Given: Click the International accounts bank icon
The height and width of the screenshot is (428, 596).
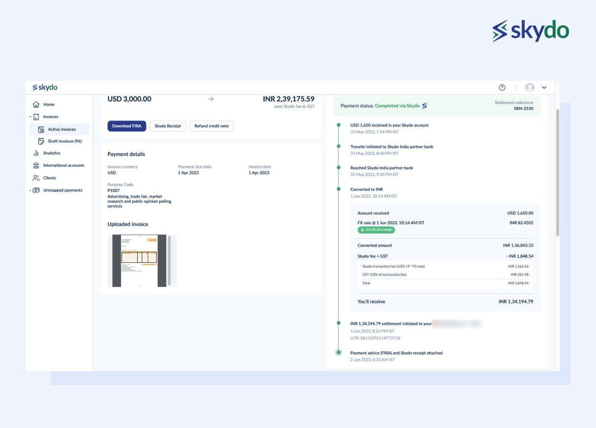Looking at the screenshot, I should click(36, 165).
